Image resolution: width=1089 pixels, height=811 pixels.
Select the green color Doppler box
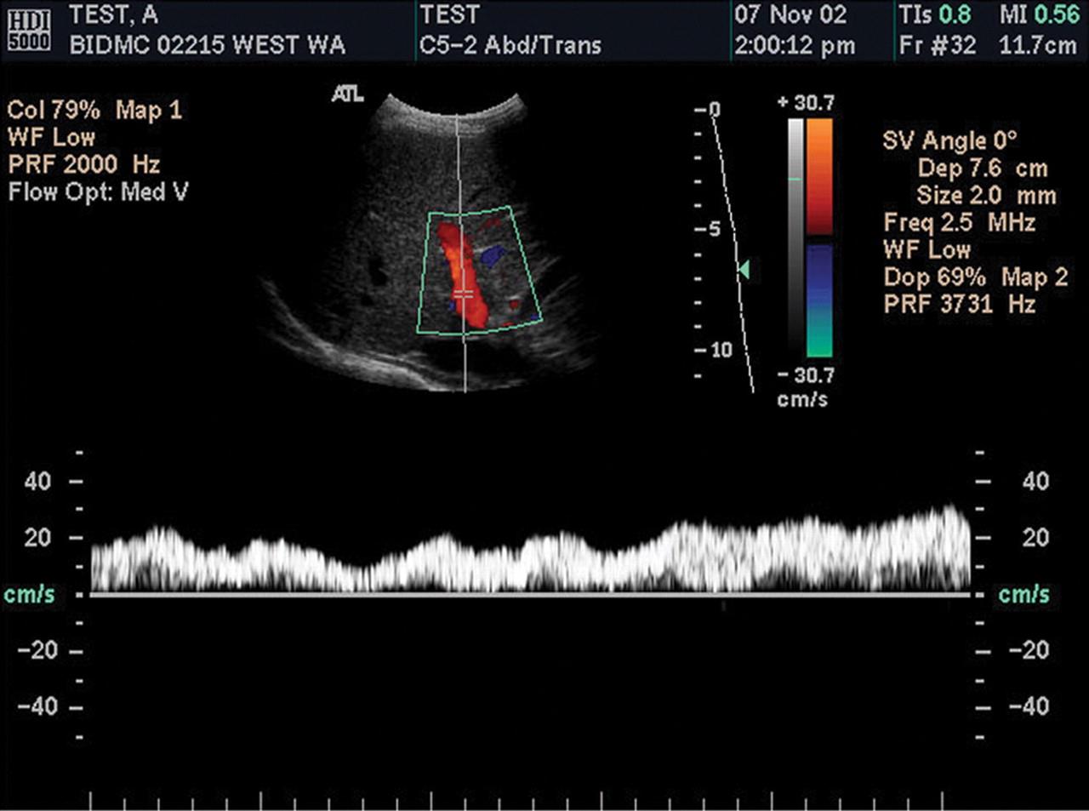click(480, 270)
